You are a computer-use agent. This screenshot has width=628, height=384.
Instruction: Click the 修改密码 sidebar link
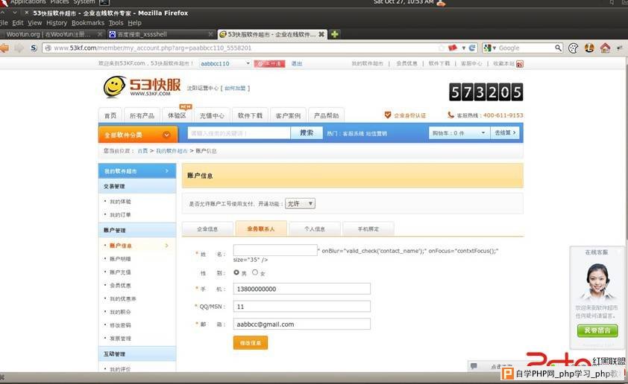click(120, 325)
